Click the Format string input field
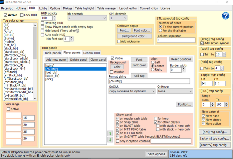233x159 pixels. pos(149,81)
